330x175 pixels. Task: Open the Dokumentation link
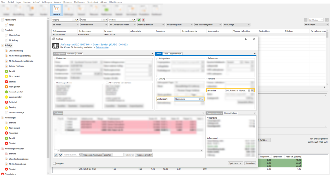(102, 47)
